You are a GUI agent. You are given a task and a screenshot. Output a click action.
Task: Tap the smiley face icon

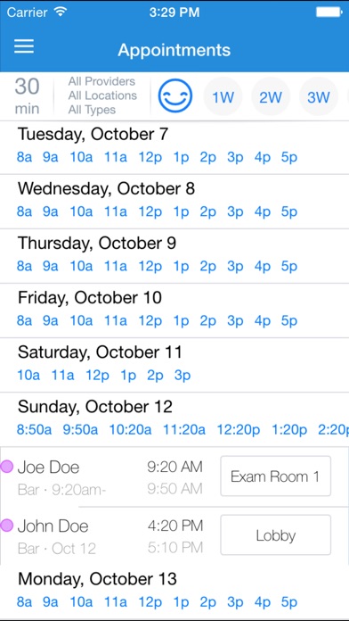click(x=175, y=95)
